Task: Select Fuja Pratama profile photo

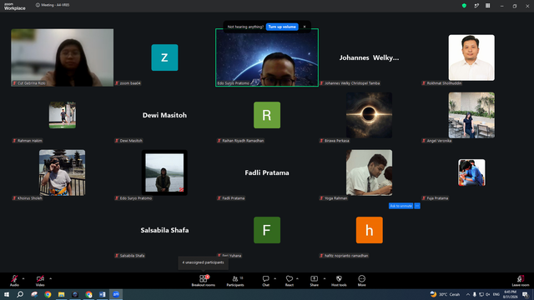Action: click(471, 172)
